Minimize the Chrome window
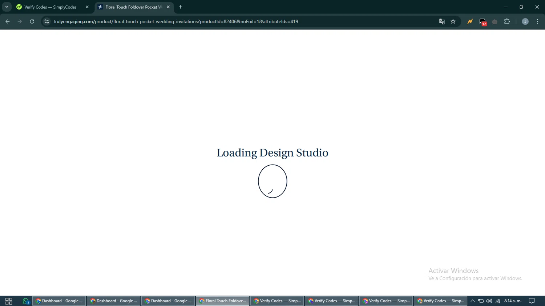 click(506, 7)
